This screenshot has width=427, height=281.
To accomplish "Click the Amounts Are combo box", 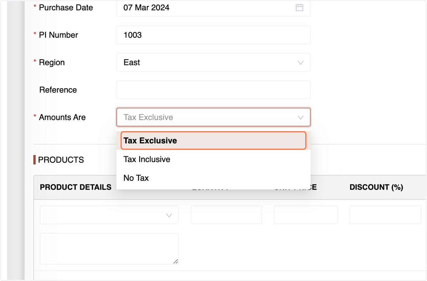I will [213, 117].
